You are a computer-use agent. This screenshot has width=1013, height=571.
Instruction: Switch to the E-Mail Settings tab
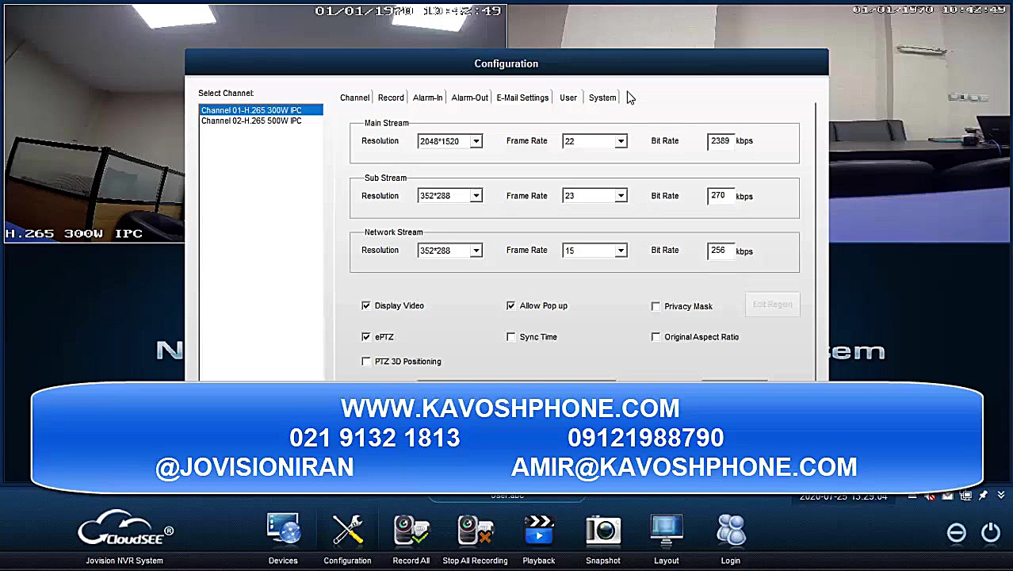tap(522, 98)
